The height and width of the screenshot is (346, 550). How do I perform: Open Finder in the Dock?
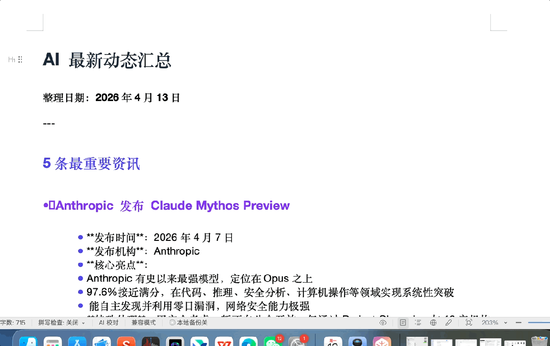point(28,342)
